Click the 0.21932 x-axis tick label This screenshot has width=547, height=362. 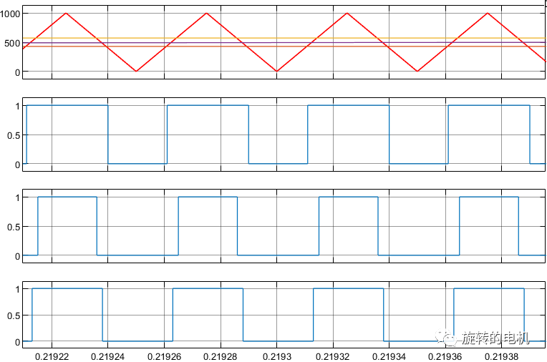point(332,356)
